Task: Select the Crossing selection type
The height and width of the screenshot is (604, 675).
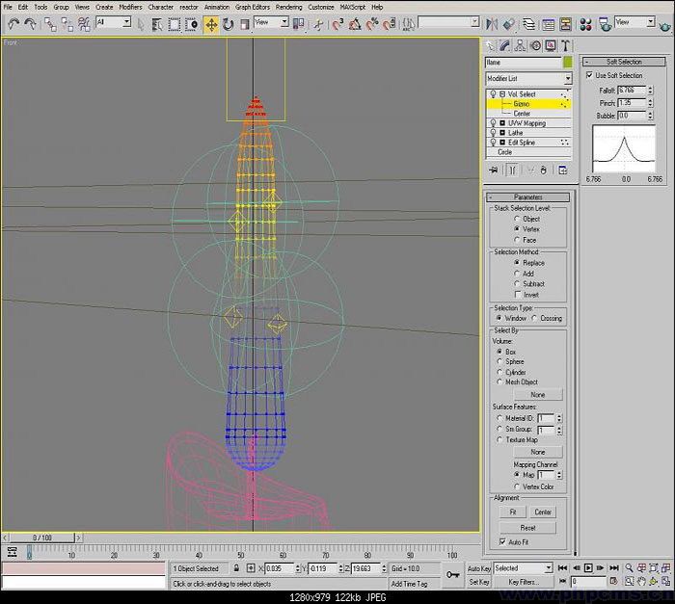Action: tap(534, 318)
